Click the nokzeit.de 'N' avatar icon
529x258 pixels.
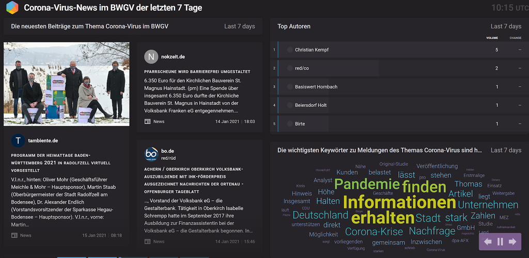(151, 57)
